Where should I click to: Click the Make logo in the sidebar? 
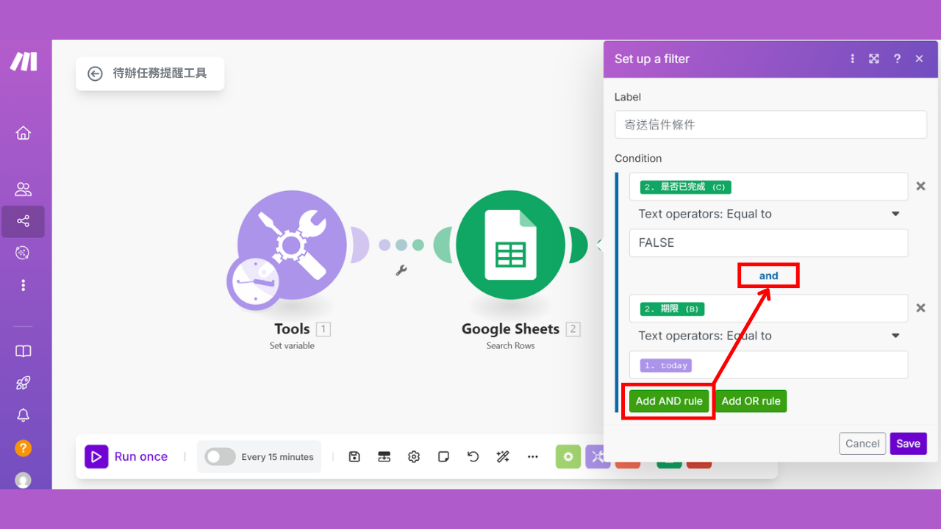pyautogui.click(x=24, y=62)
